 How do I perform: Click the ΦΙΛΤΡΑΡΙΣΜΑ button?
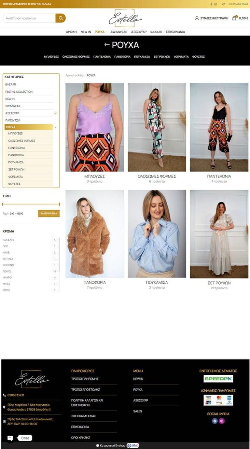(49, 214)
